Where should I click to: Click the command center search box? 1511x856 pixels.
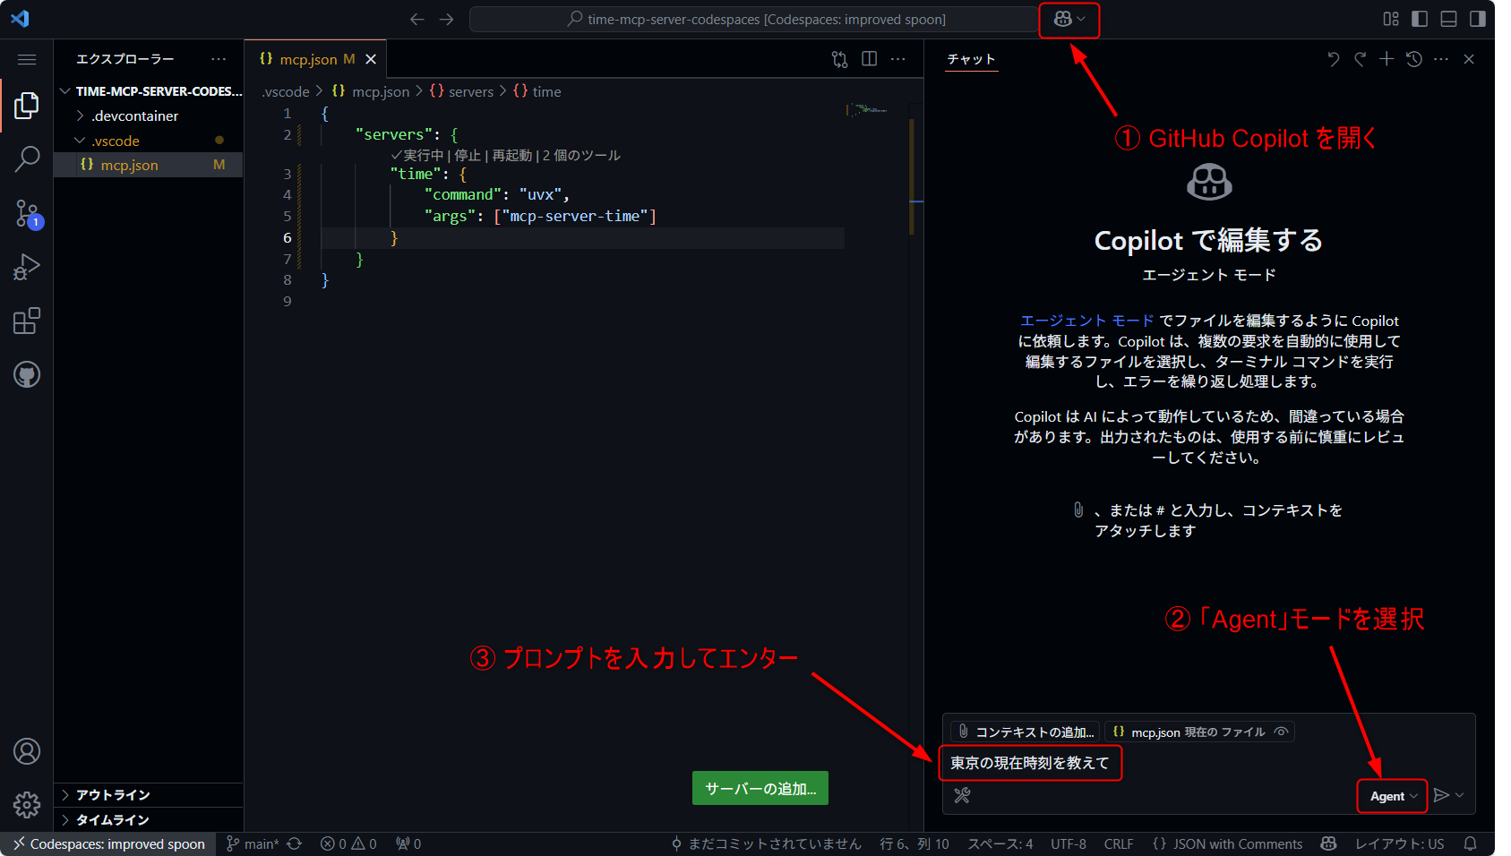coord(755,19)
